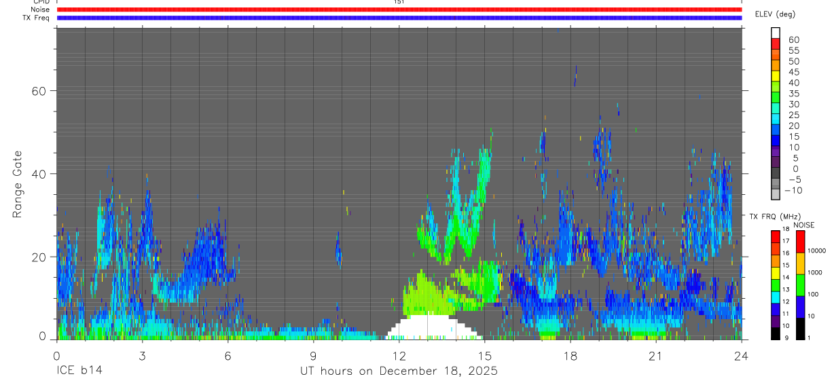The height and width of the screenshot is (385, 834).
Task: Click the 'TX FRQ (MHz)' legend title
Action: pos(774,217)
